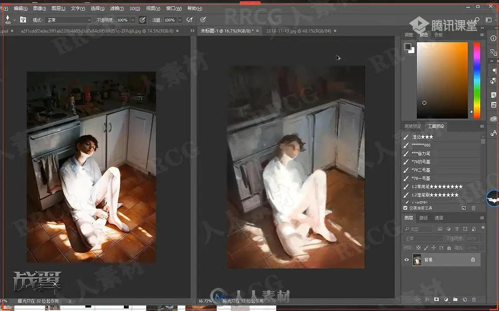
Task: Open the 图层(L) menu in the menu bar
Action: click(x=58, y=9)
